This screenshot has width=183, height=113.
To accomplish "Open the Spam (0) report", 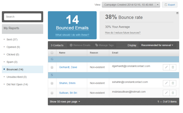I will click(12, 62).
